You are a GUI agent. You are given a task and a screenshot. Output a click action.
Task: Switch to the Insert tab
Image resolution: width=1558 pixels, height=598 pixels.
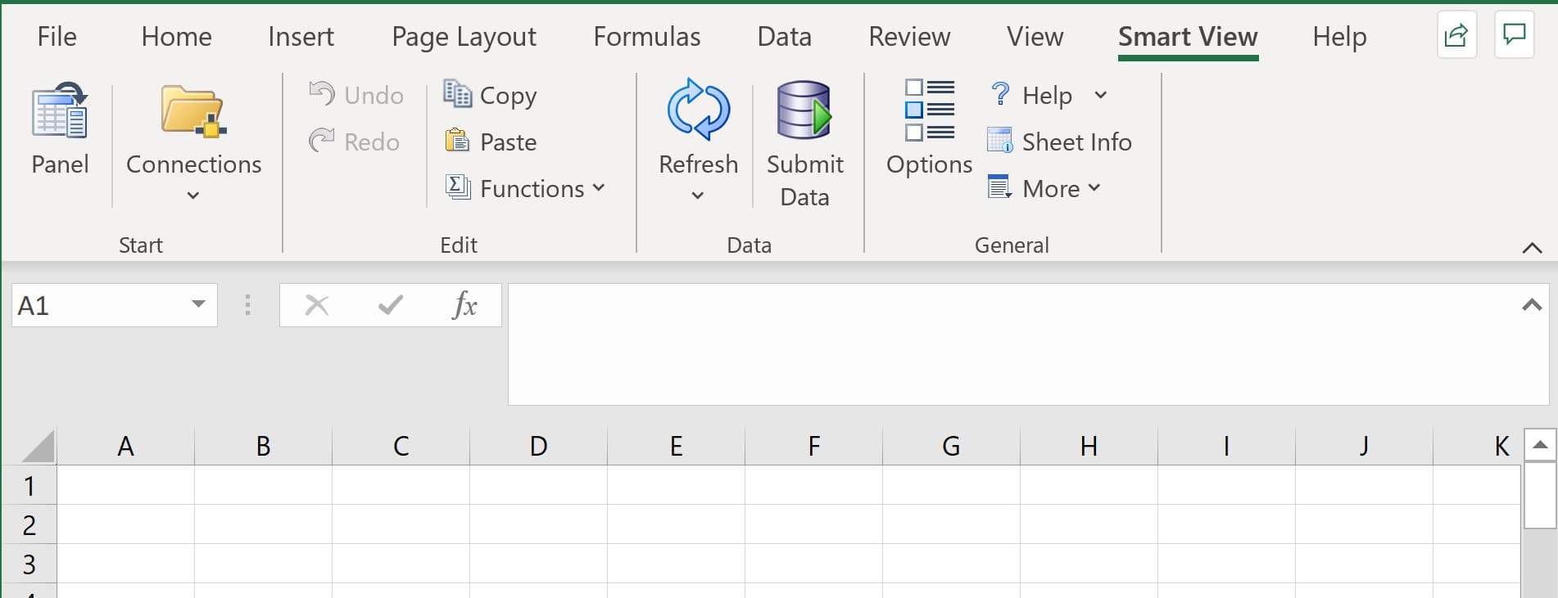pos(301,36)
